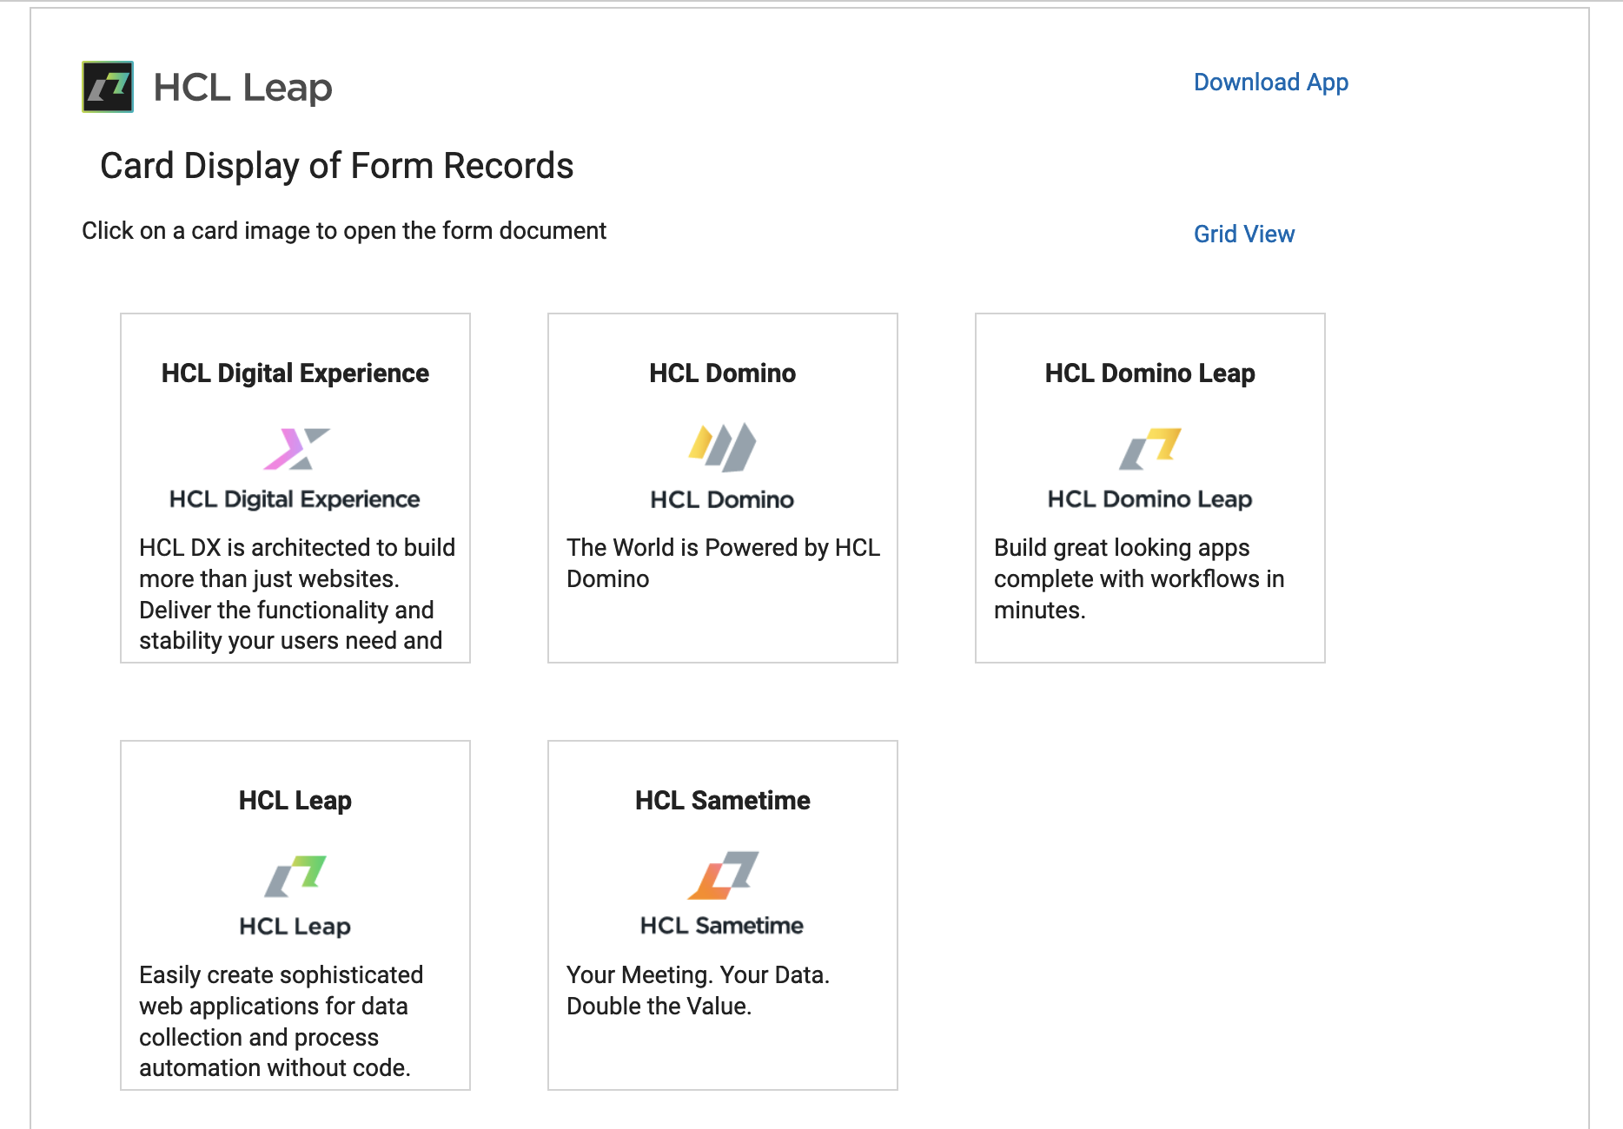Click 'Easily create sophisticated web applications' text
The image size is (1623, 1129).
(x=281, y=1021)
